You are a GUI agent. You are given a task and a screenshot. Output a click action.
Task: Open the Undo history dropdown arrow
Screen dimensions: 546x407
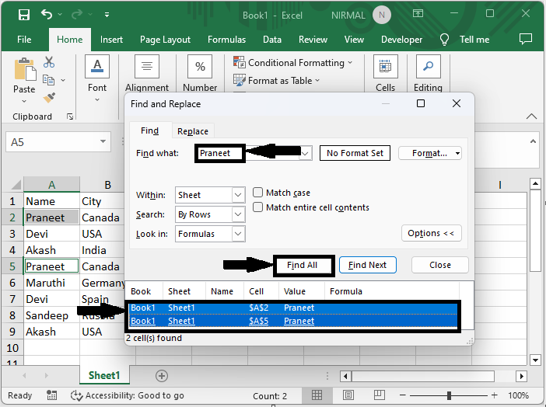pos(60,14)
